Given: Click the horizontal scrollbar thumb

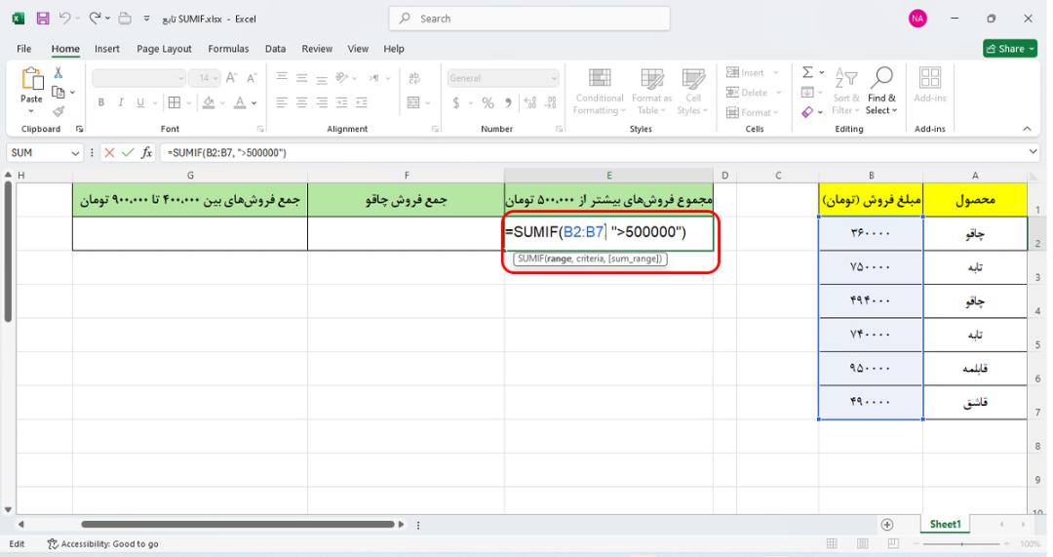Looking at the screenshot, I should point(238,524).
